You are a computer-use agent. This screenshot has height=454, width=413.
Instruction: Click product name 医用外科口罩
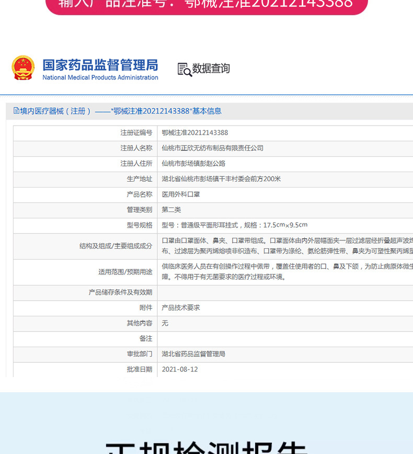point(181,194)
